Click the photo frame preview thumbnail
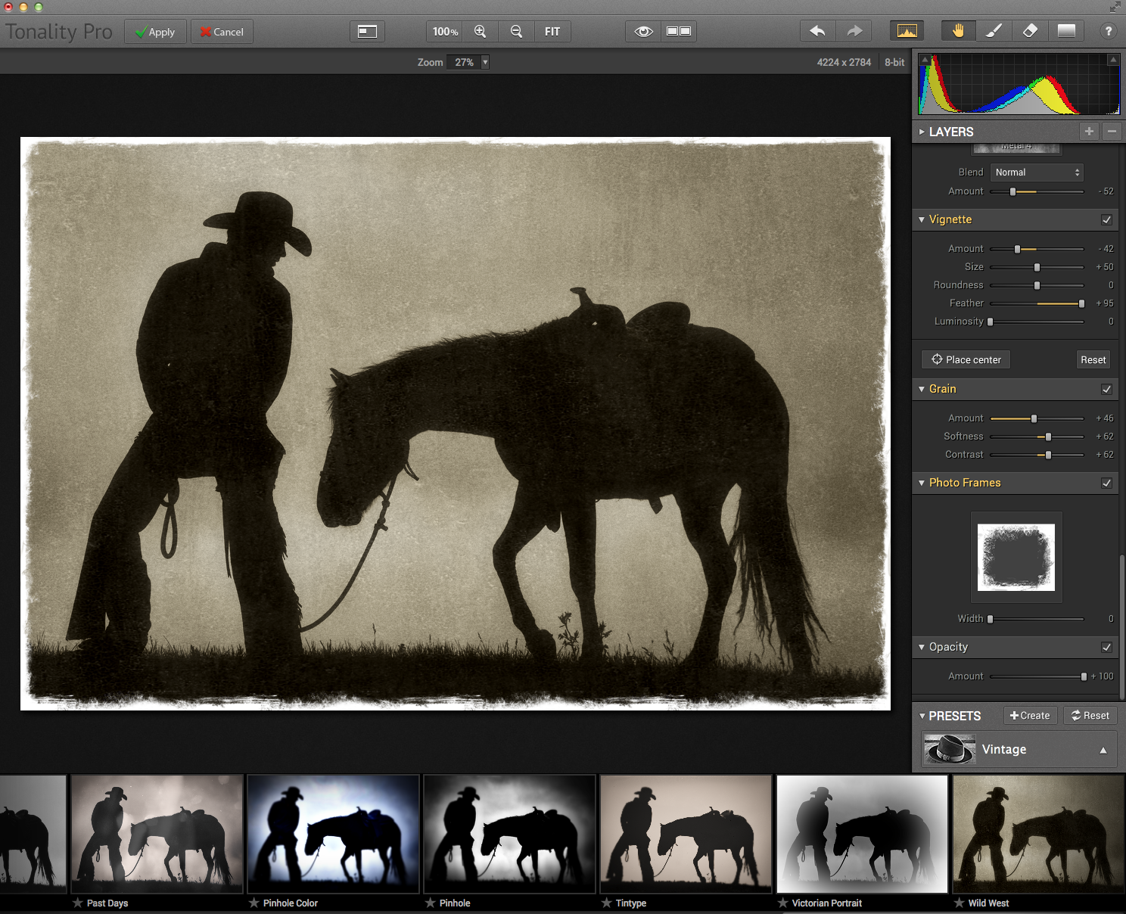This screenshot has height=914, width=1126. tap(1016, 557)
